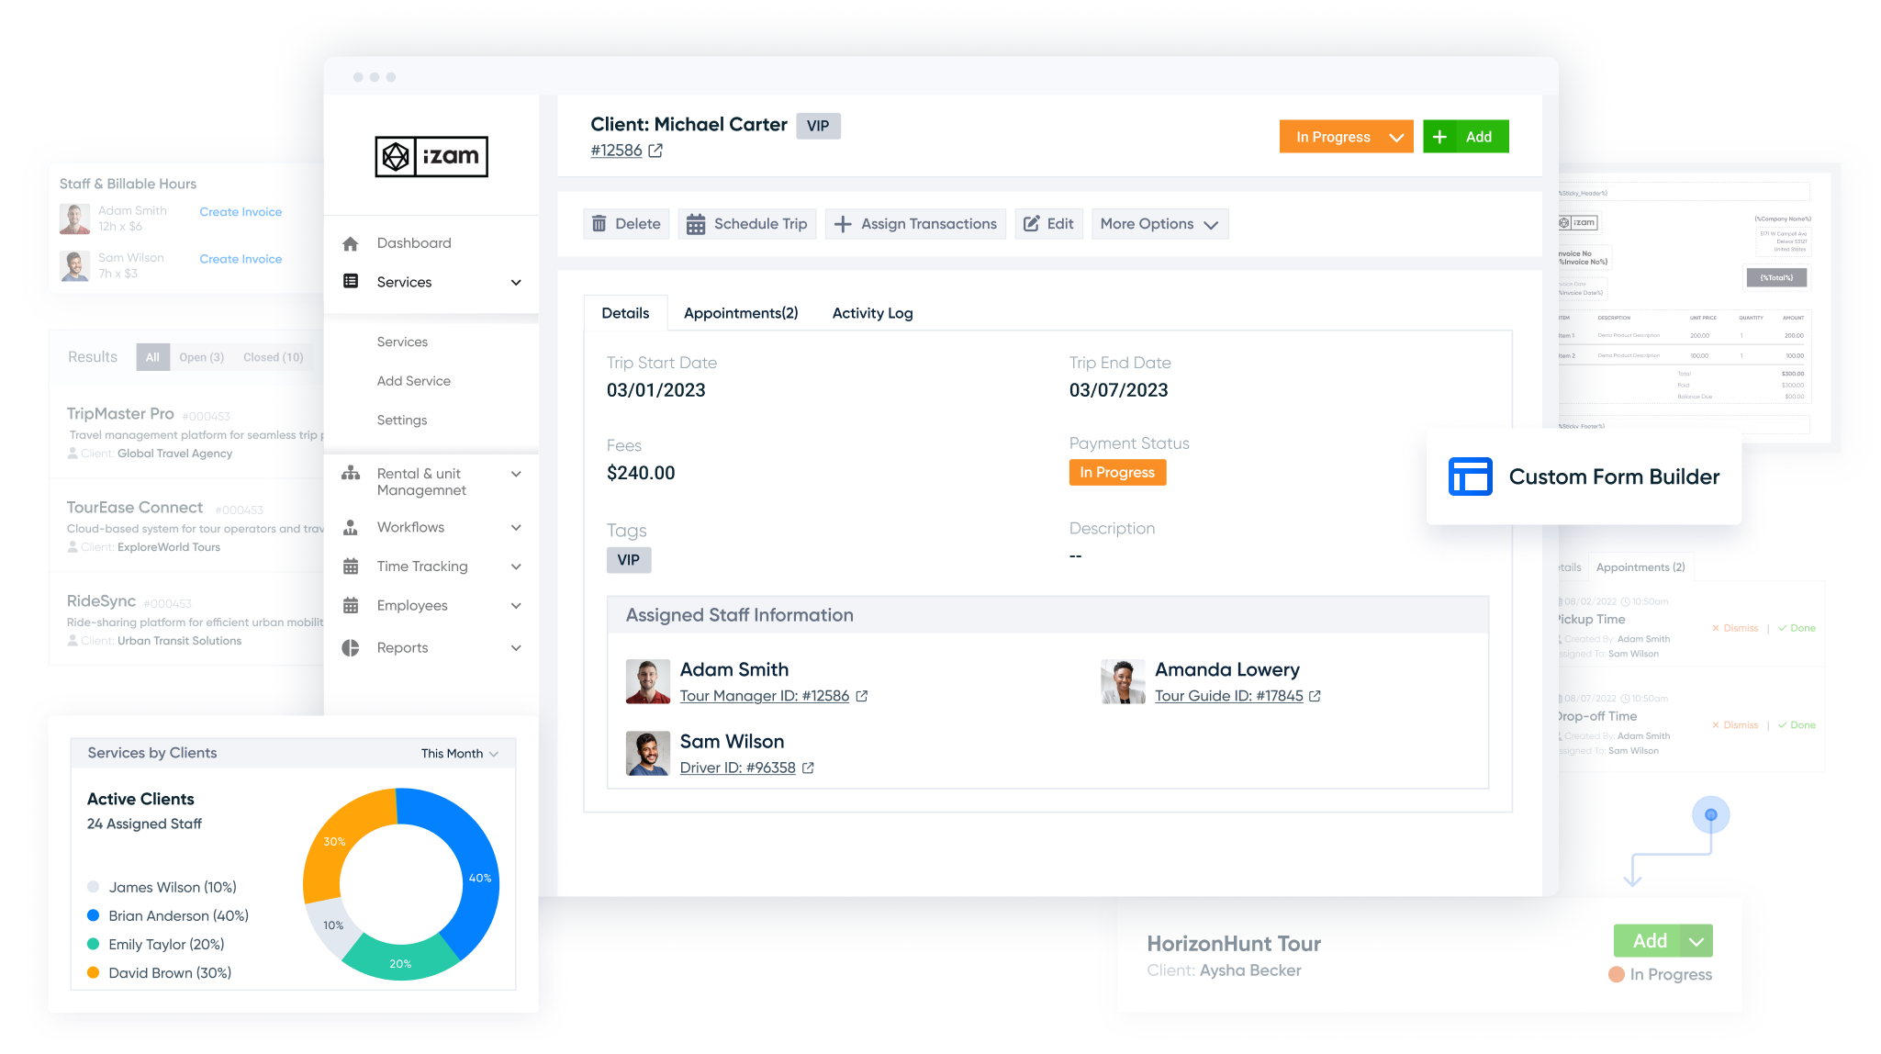The height and width of the screenshot is (1054, 1881).
Task: Click the trash icon on Delete
Action: click(x=599, y=224)
